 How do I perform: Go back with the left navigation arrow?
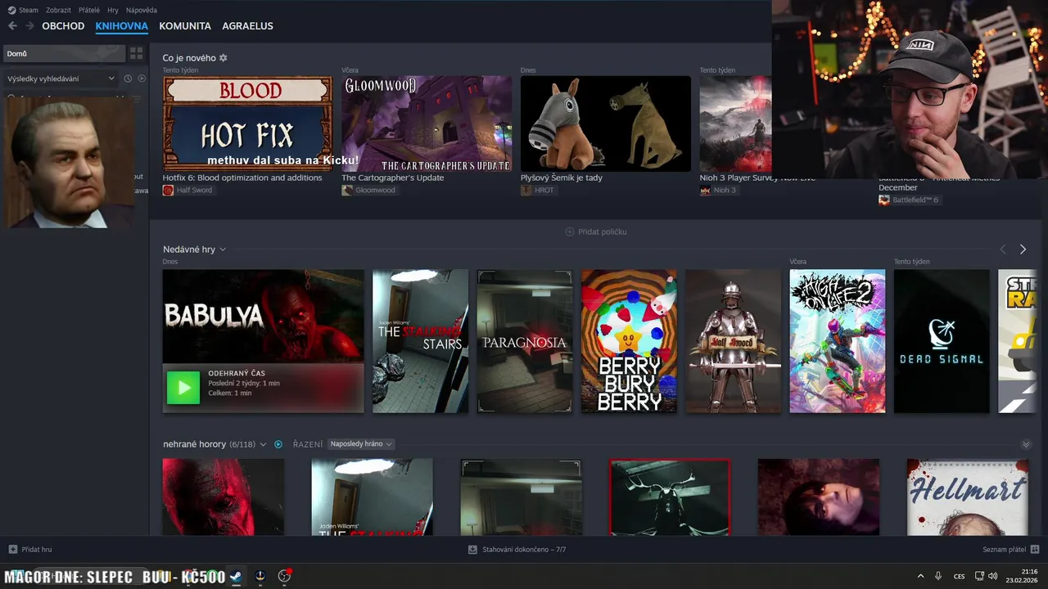12,26
